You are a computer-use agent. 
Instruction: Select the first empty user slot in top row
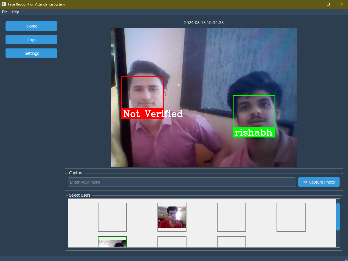click(x=112, y=217)
